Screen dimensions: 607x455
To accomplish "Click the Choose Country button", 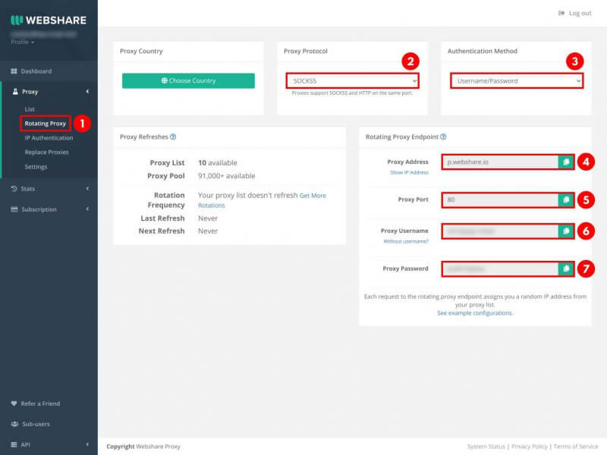I will 188,80.
